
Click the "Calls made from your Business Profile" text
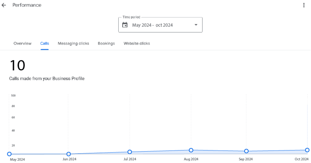[x=47, y=78]
